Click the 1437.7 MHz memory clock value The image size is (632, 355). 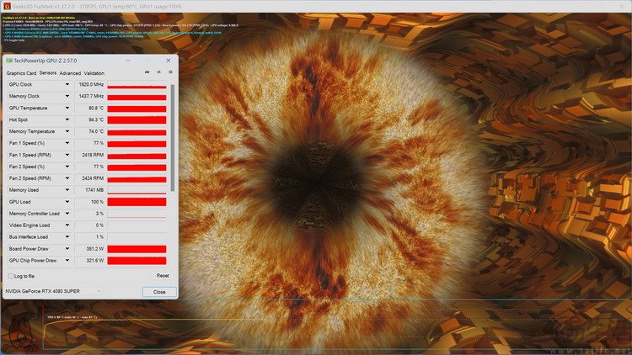90,96
